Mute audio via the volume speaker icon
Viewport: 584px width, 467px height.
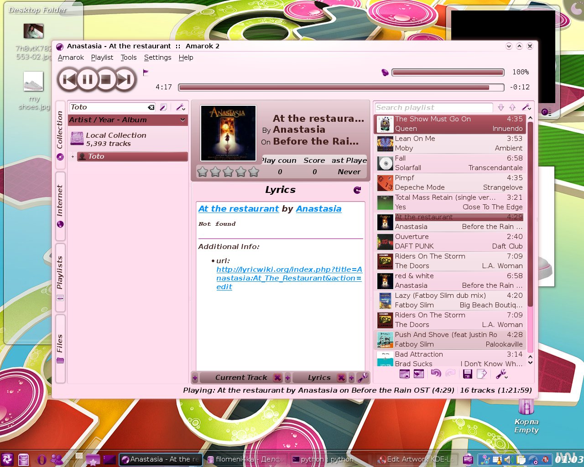[x=385, y=72]
